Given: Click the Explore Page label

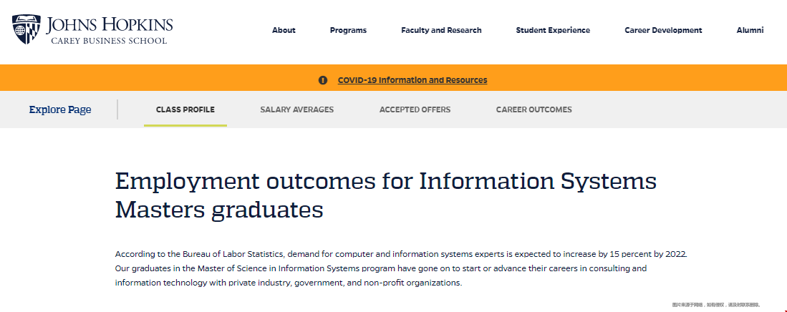Looking at the screenshot, I should tap(60, 109).
